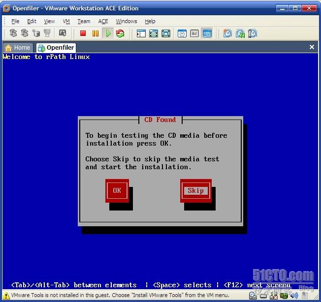Open the Team menu
Image resolution: width=321 pixels, height=302 pixels.
[84, 21]
